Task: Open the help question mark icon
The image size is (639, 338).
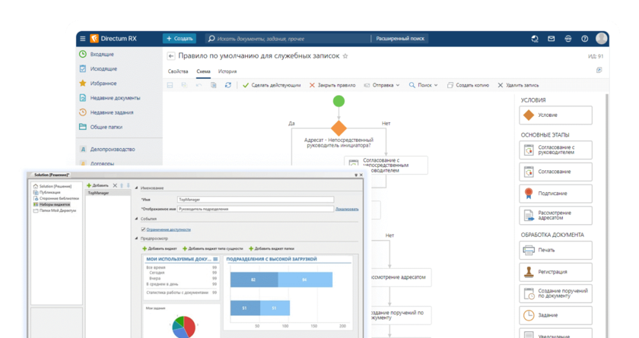Action: [583, 39]
